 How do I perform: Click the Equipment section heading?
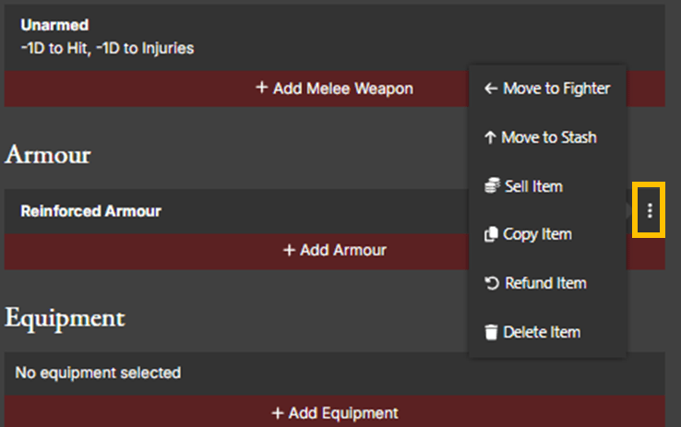tap(65, 317)
